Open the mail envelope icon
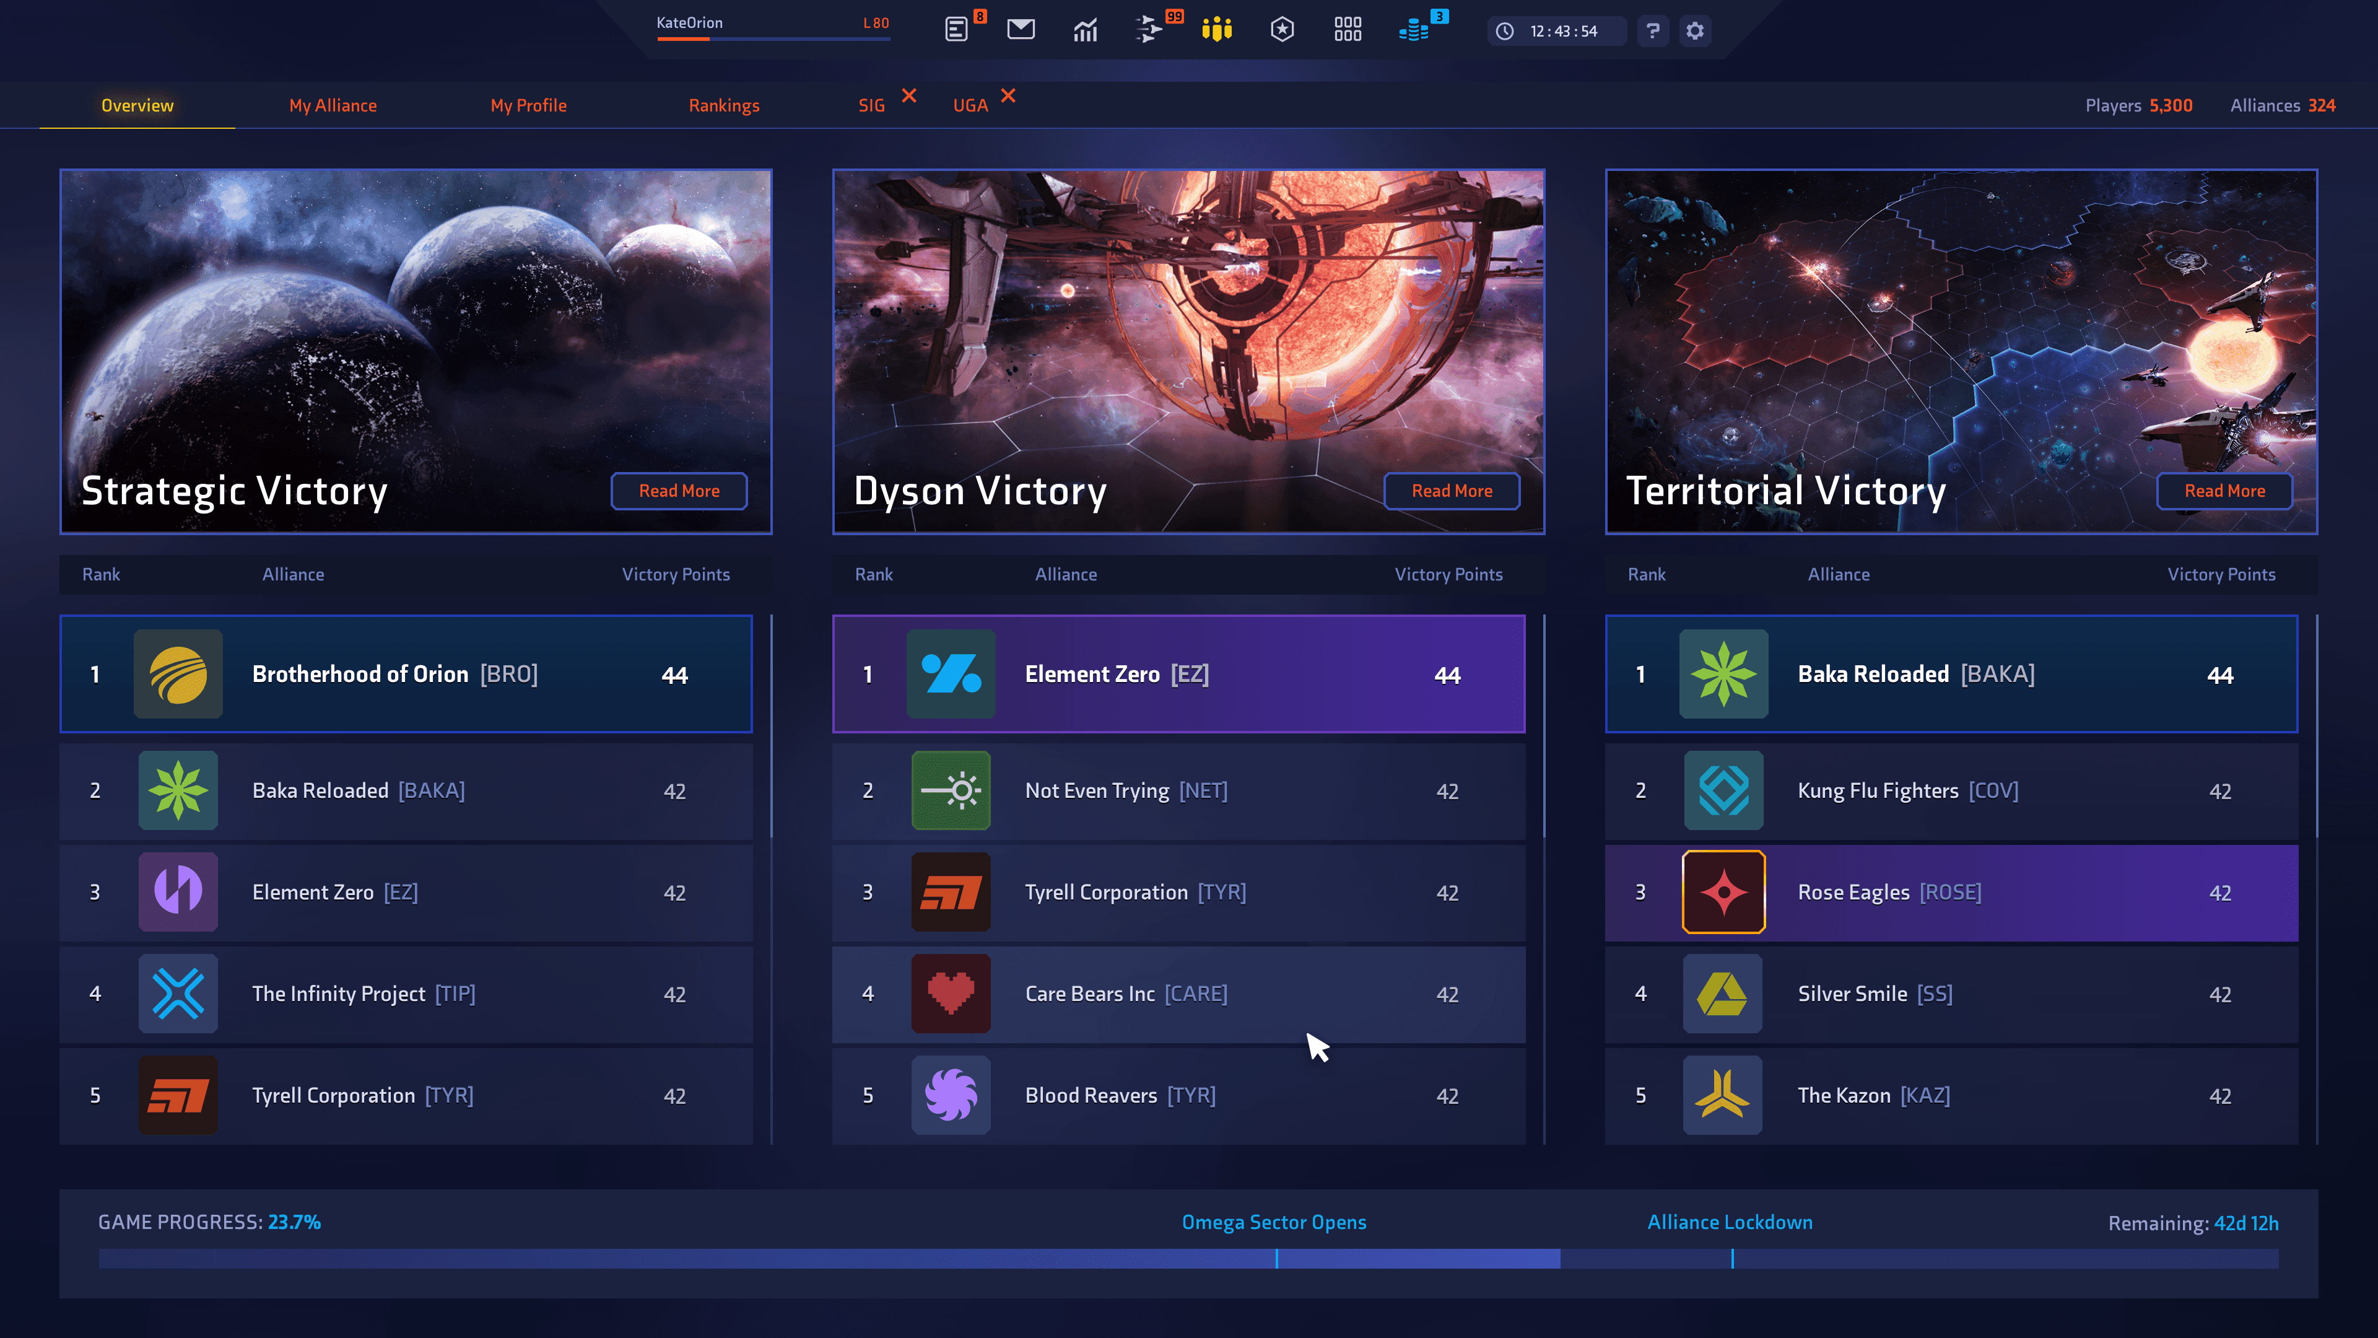This screenshot has height=1338, width=2378. pyautogui.click(x=1021, y=30)
